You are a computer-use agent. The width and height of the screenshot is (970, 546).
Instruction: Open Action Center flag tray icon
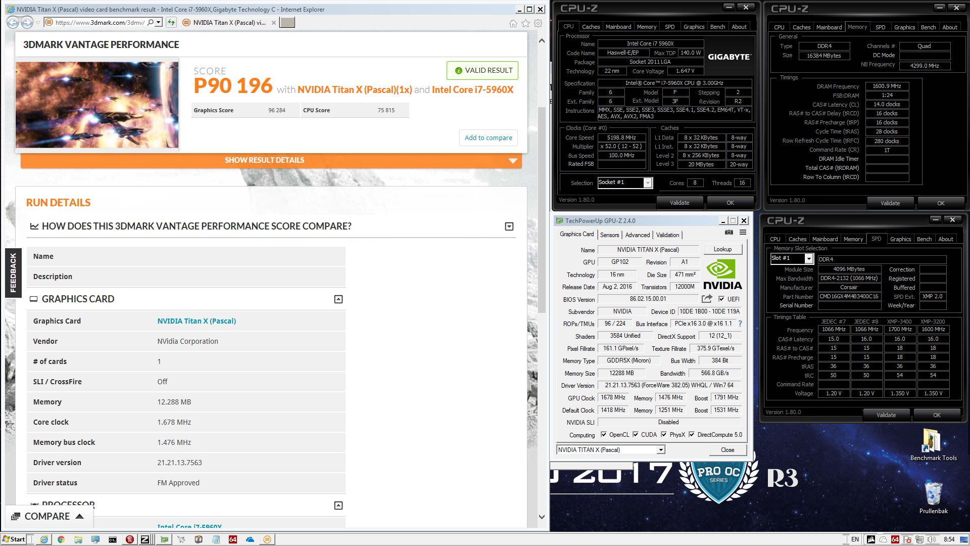click(x=908, y=539)
